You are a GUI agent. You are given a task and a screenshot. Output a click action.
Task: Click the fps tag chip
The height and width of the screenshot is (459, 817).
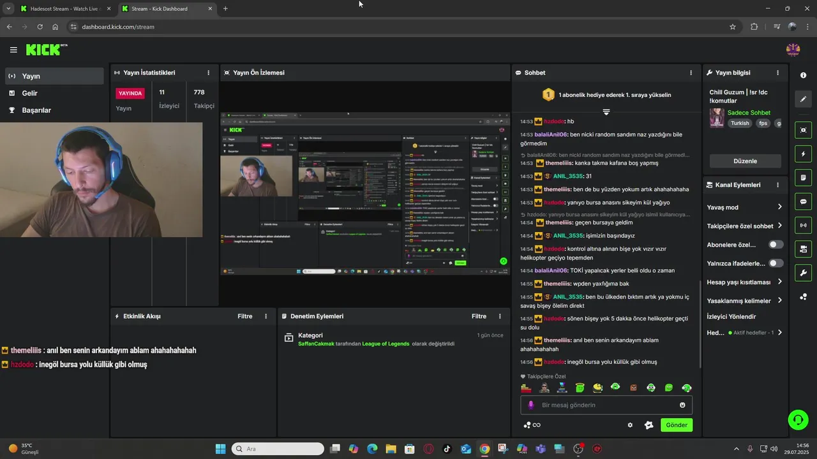[x=763, y=124]
